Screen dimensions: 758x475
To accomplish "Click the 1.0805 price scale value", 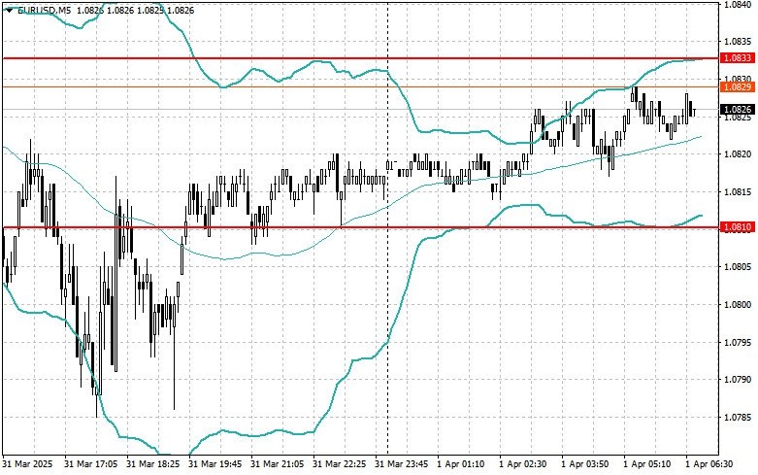I will [x=738, y=267].
